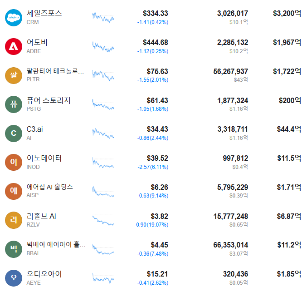Open the 퓨어 스토리지 stock name
This screenshot has height=287, width=302.
(49, 100)
